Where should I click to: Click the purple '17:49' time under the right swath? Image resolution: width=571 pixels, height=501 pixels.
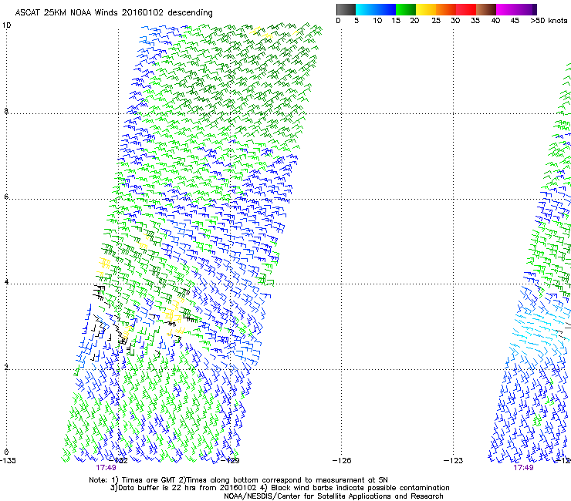point(523,468)
